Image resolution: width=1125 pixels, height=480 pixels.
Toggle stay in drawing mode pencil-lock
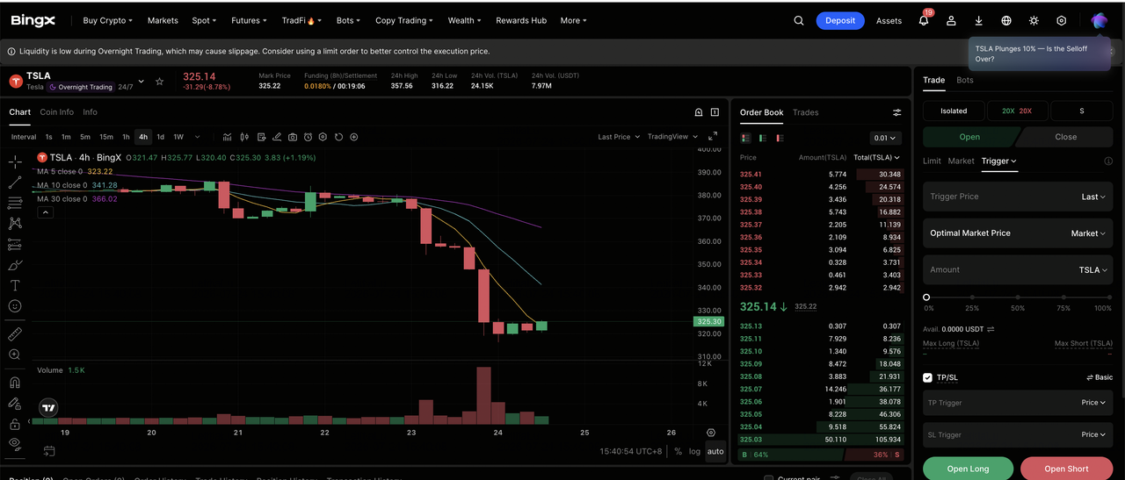pyautogui.click(x=15, y=404)
